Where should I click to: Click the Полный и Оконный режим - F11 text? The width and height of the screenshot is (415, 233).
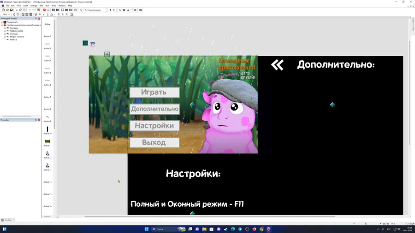click(x=187, y=204)
